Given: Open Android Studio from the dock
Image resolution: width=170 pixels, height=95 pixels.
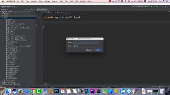Looking at the screenshot, I should 104,91.
